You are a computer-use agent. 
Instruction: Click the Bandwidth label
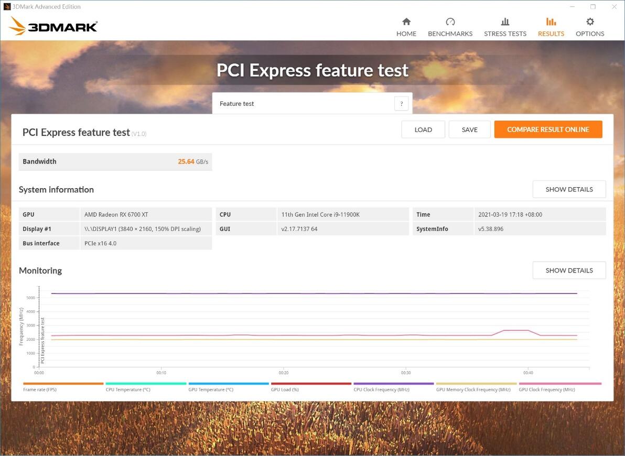[39, 161]
